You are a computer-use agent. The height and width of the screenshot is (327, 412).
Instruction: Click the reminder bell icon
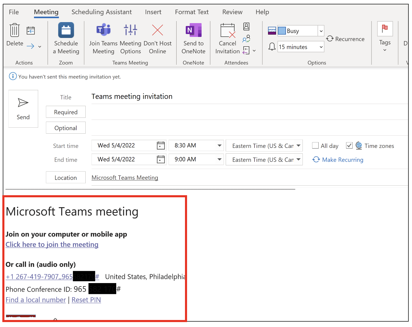(272, 47)
